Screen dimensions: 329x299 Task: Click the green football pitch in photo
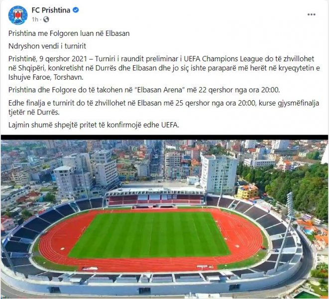point(150,235)
